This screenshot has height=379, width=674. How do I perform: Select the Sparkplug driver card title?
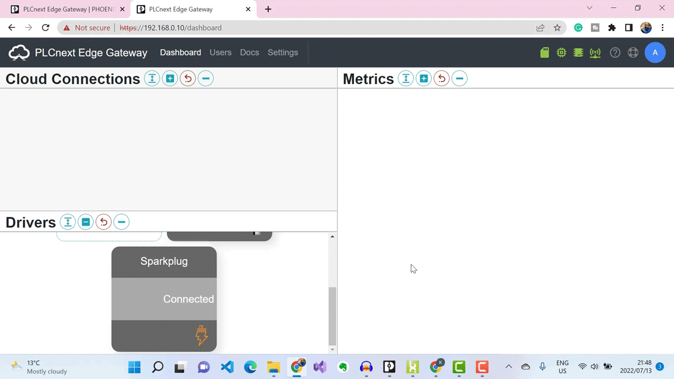[164, 261]
